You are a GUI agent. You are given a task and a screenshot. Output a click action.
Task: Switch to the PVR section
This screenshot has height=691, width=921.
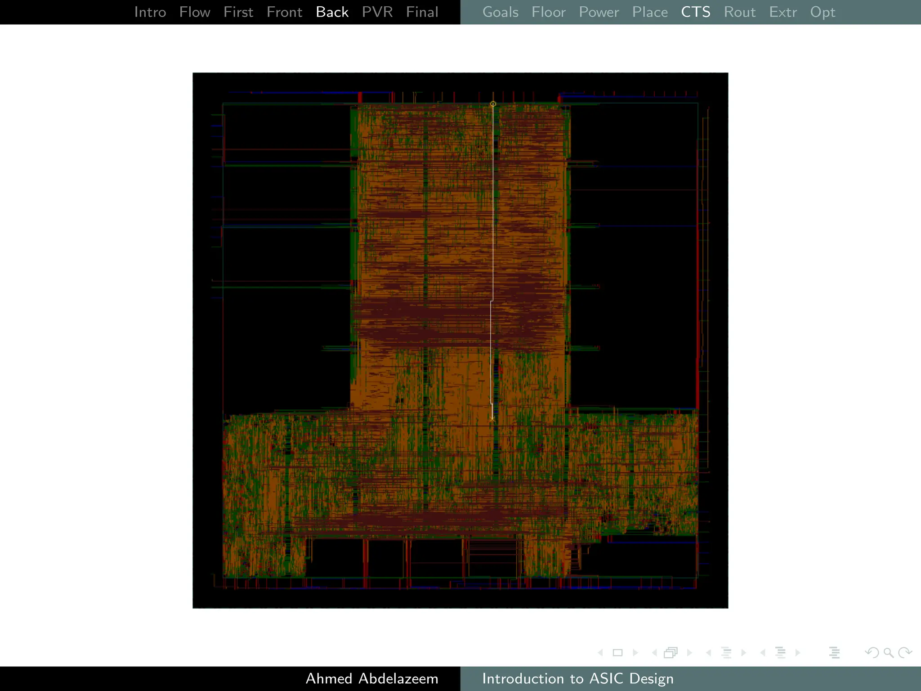click(377, 12)
